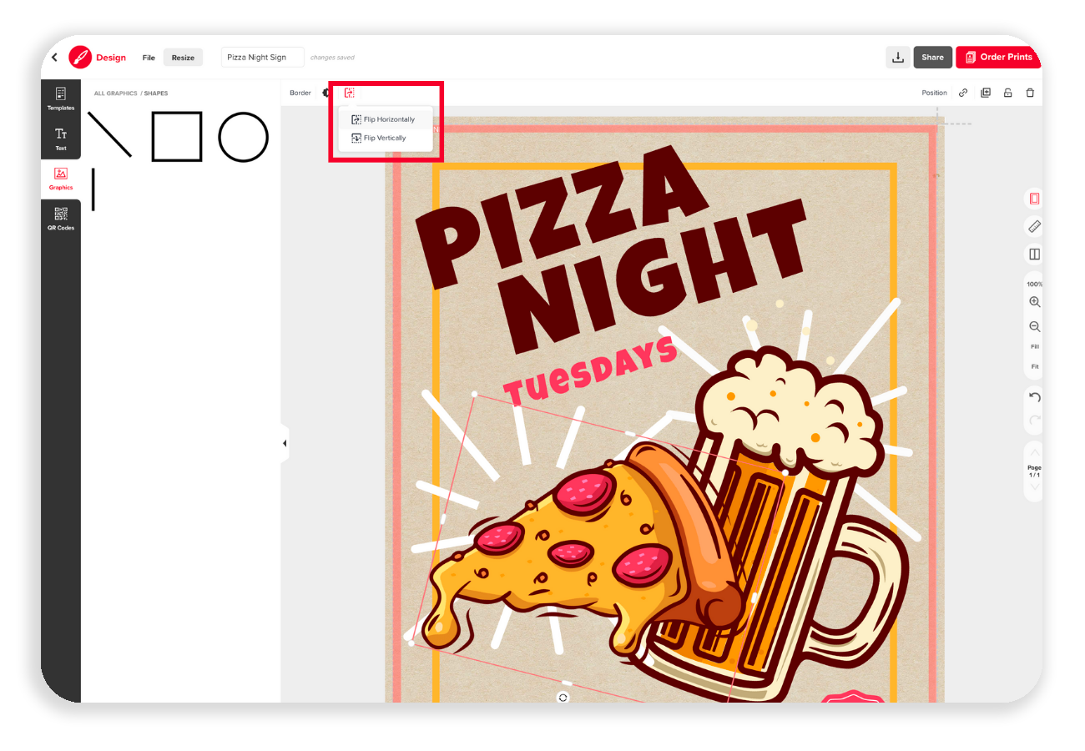1085x751 pixels.
Task: Open the flip options dropdown icon
Action: coord(349,93)
